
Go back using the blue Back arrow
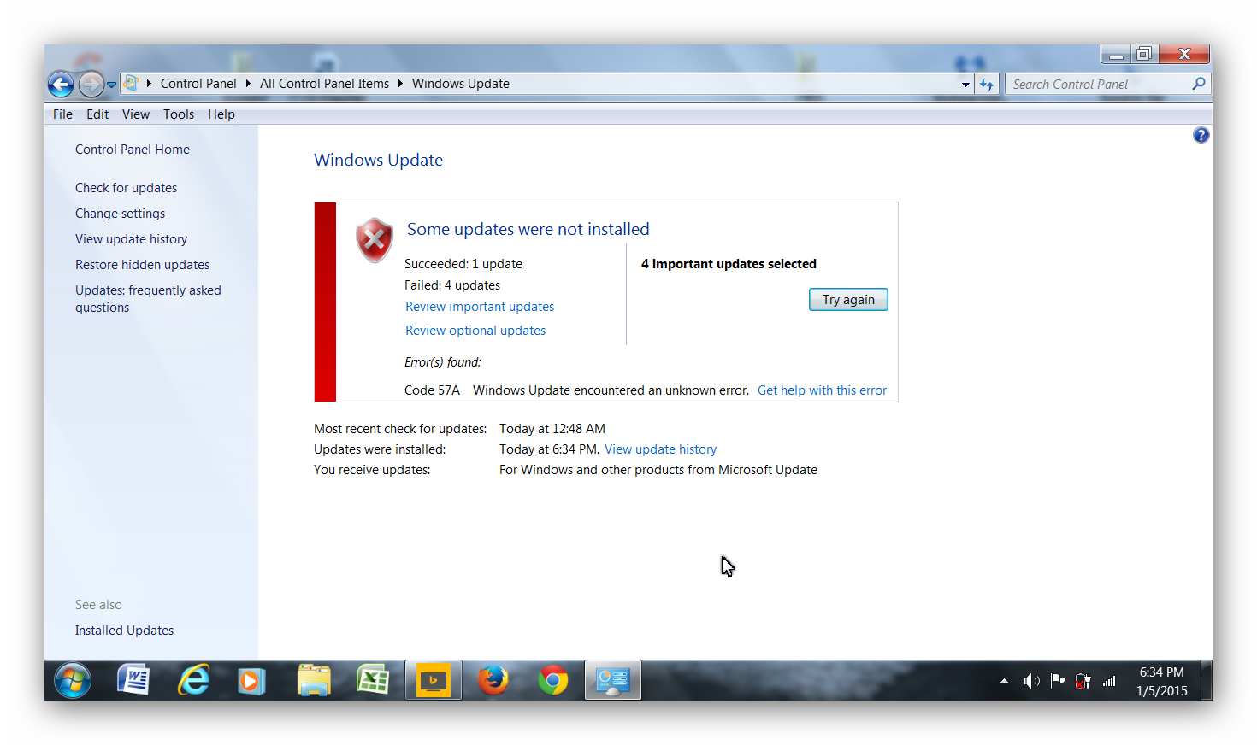61,84
